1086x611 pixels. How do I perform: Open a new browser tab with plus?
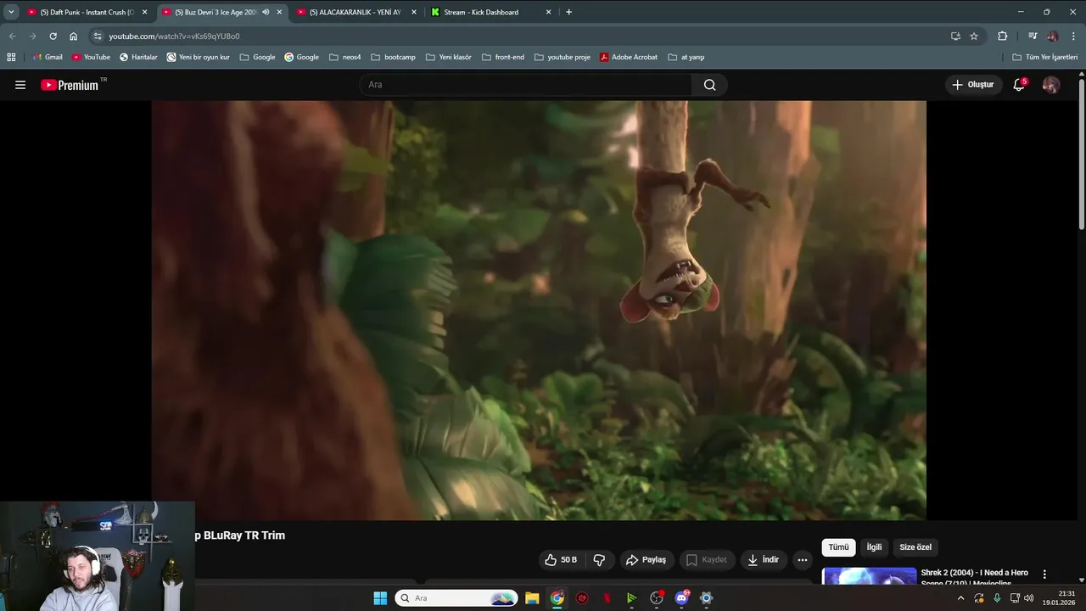[x=568, y=12]
